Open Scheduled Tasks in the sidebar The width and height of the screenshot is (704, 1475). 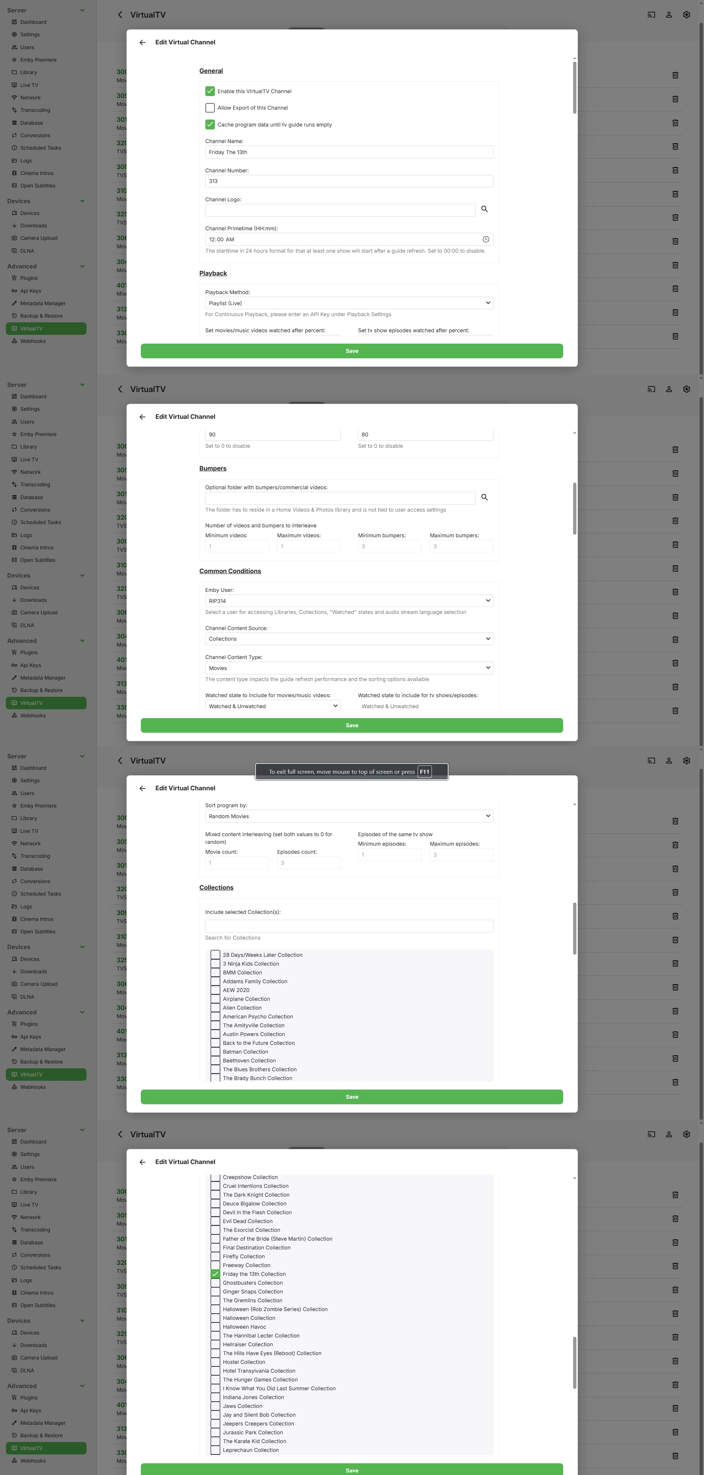pyautogui.click(x=40, y=148)
